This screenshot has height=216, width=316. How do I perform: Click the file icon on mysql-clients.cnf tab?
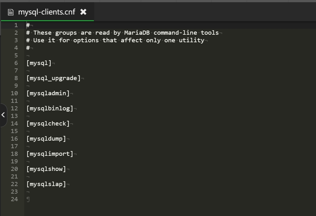(11, 12)
